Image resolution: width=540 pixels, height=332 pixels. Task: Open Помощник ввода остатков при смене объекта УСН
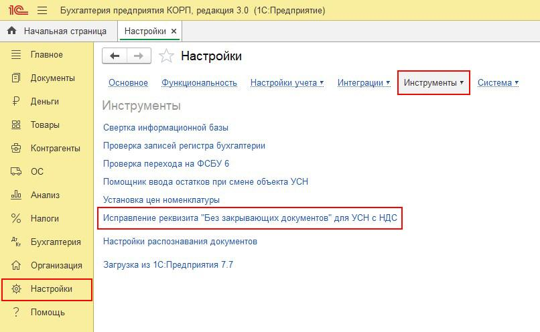pos(206,181)
